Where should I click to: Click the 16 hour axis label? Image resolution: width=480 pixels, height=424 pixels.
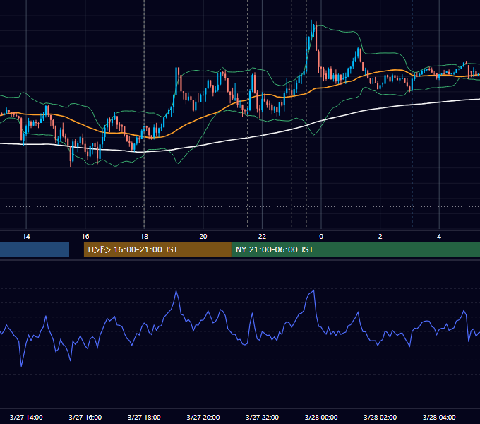(85, 237)
